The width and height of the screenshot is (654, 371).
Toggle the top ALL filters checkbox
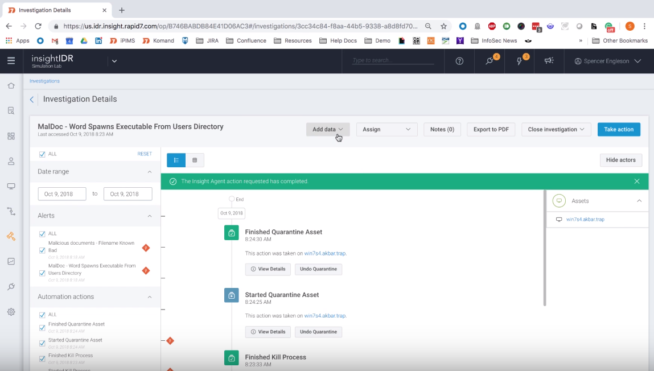tap(42, 154)
